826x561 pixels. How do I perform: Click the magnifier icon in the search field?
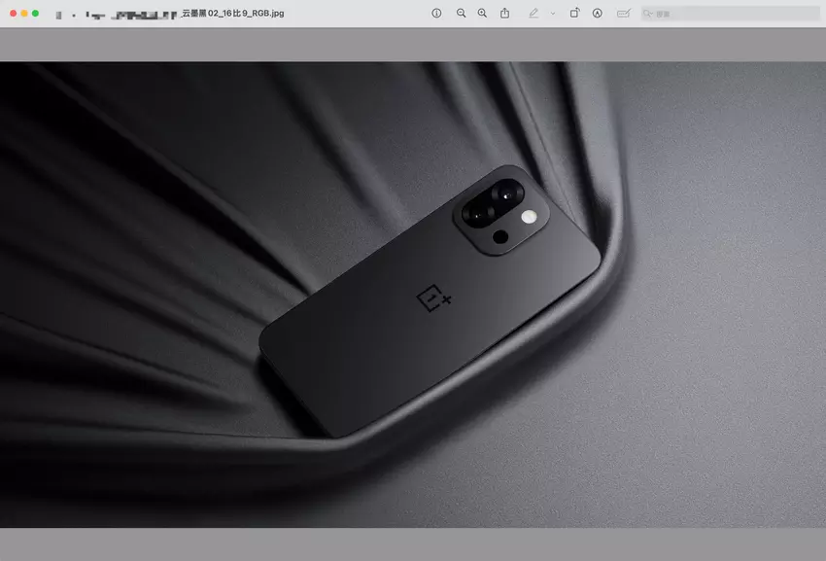pyautogui.click(x=644, y=13)
